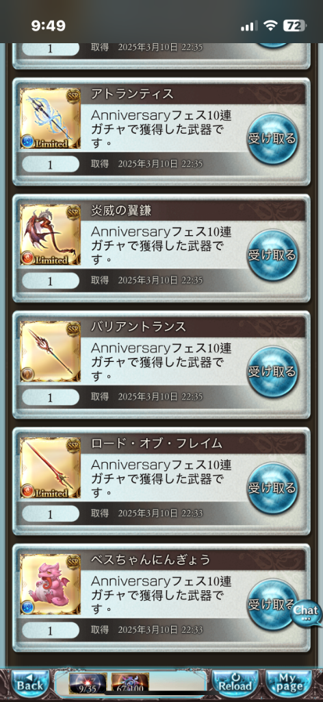Select the アトランティス item title bar

(196, 95)
